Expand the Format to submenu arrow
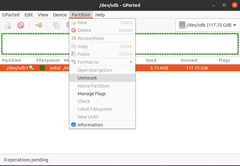 131,62
